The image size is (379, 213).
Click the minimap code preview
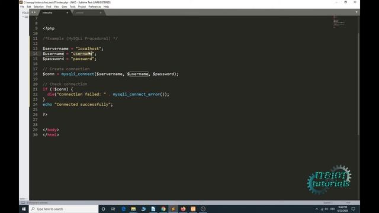click(x=339, y=22)
